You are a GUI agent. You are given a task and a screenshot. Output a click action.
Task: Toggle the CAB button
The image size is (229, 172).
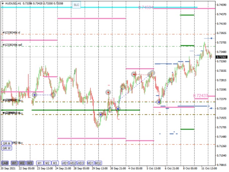[x=5, y=162]
